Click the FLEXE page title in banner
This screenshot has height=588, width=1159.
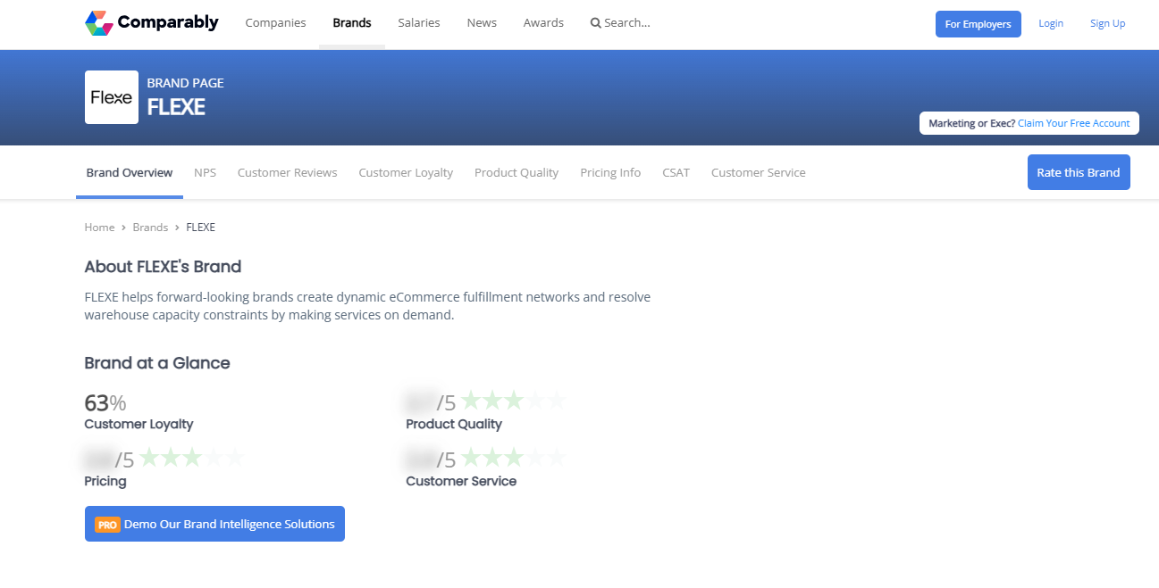point(176,107)
